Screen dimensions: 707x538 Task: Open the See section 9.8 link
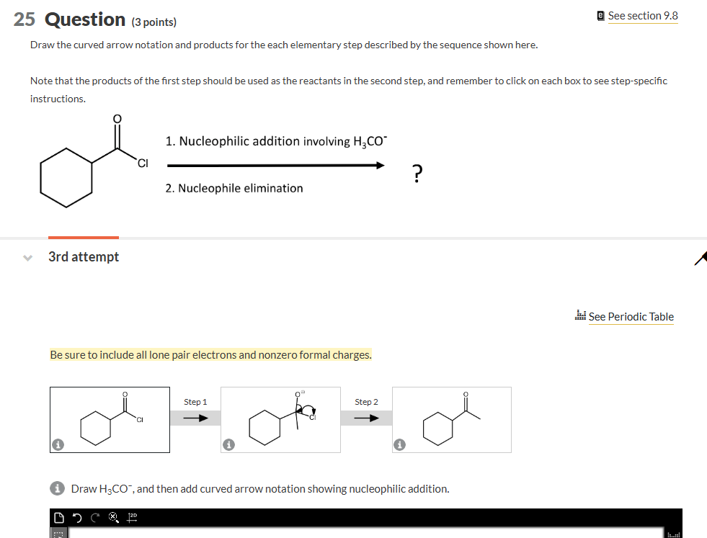click(642, 14)
